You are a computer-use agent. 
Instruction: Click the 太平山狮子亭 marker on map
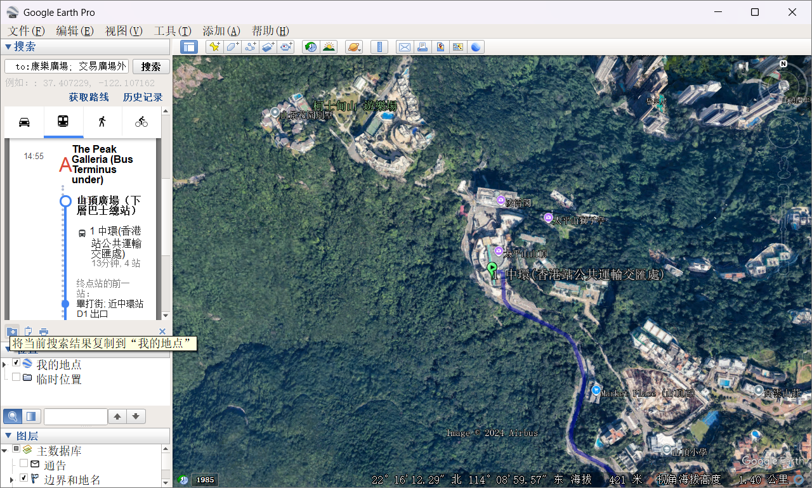(548, 218)
